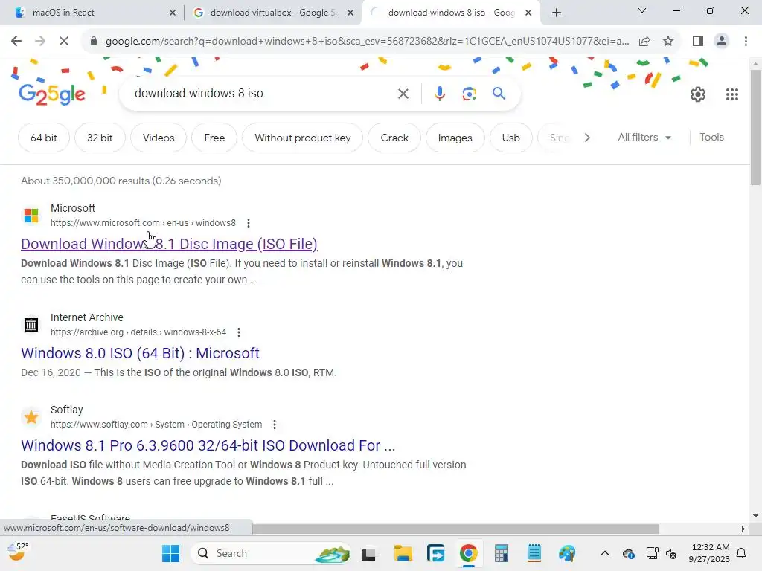Open the Windows Start menu
Image resolution: width=762 pixels, height=571 pixels.
[170, 553]
